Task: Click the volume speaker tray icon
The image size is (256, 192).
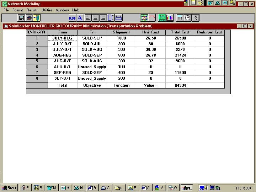Action: (x=207, y=188)
